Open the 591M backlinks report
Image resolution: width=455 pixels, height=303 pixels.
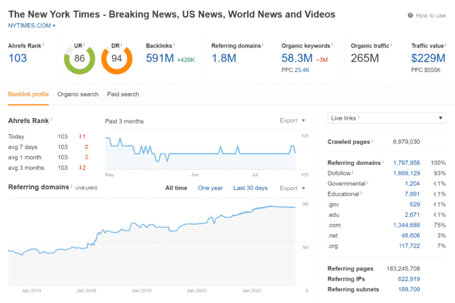[160, 58]
